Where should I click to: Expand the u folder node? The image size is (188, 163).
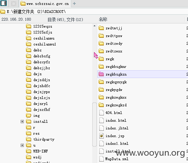pos(22,146)
